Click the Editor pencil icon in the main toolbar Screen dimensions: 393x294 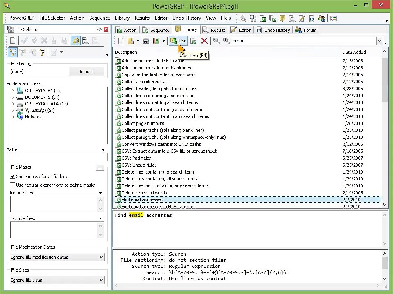pyautogui.click(x=302, y=18)
